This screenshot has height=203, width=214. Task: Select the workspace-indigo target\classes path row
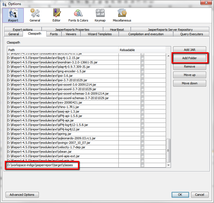point(42,165)
